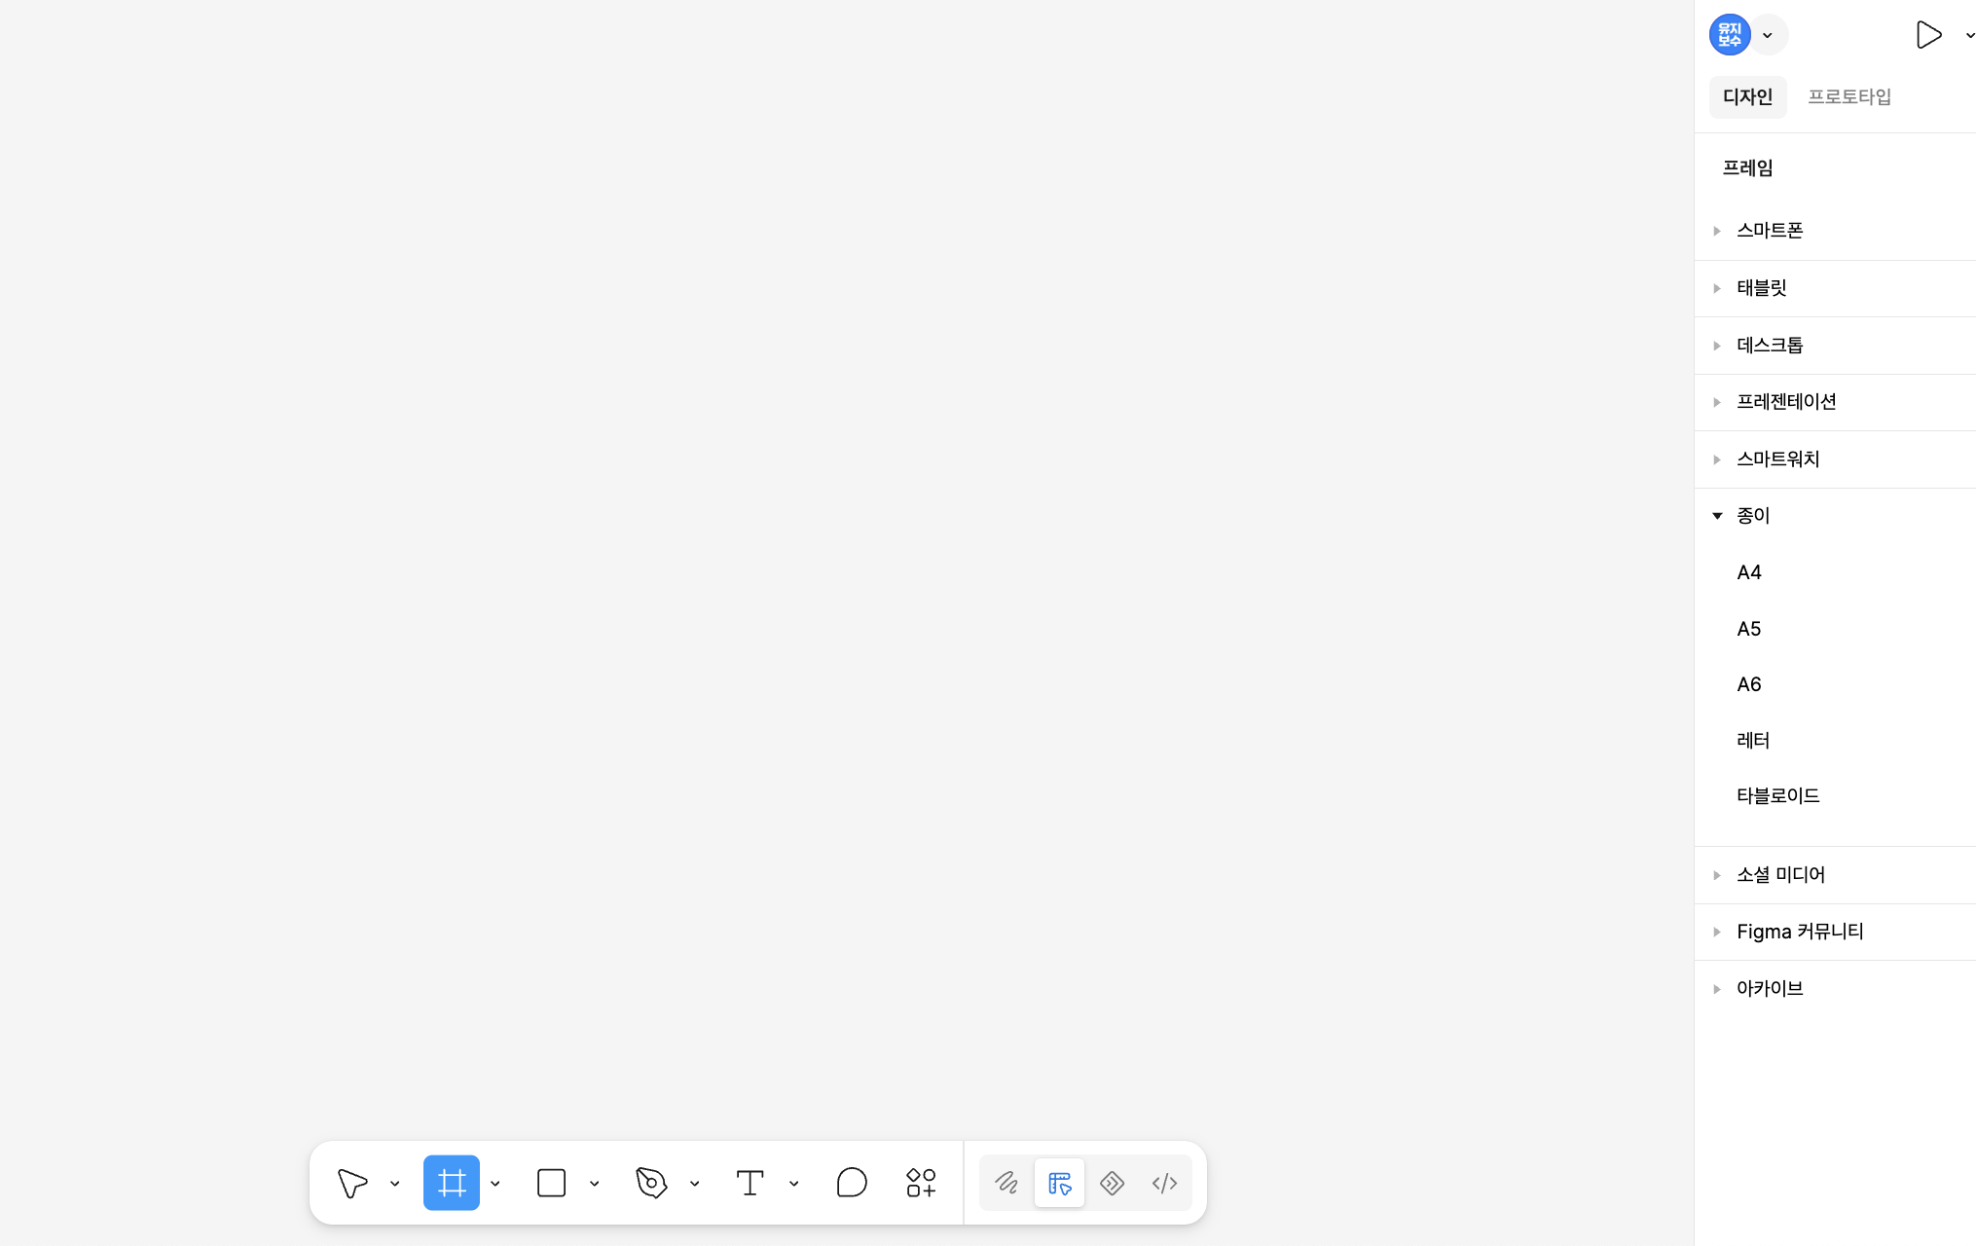Viewport: 1976px width, 1246px height.
Task: Switch to Dev mode code icon
Action: 1164,1183
